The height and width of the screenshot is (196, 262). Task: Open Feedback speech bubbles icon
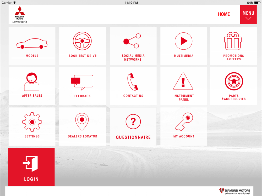pos(82,83)
